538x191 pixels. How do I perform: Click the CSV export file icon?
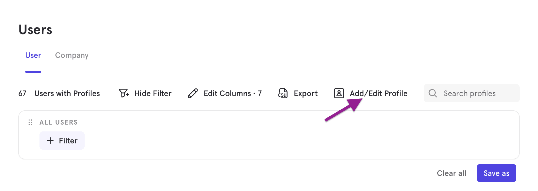[x=283, y=93]
